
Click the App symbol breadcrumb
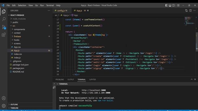click(75, 15)
